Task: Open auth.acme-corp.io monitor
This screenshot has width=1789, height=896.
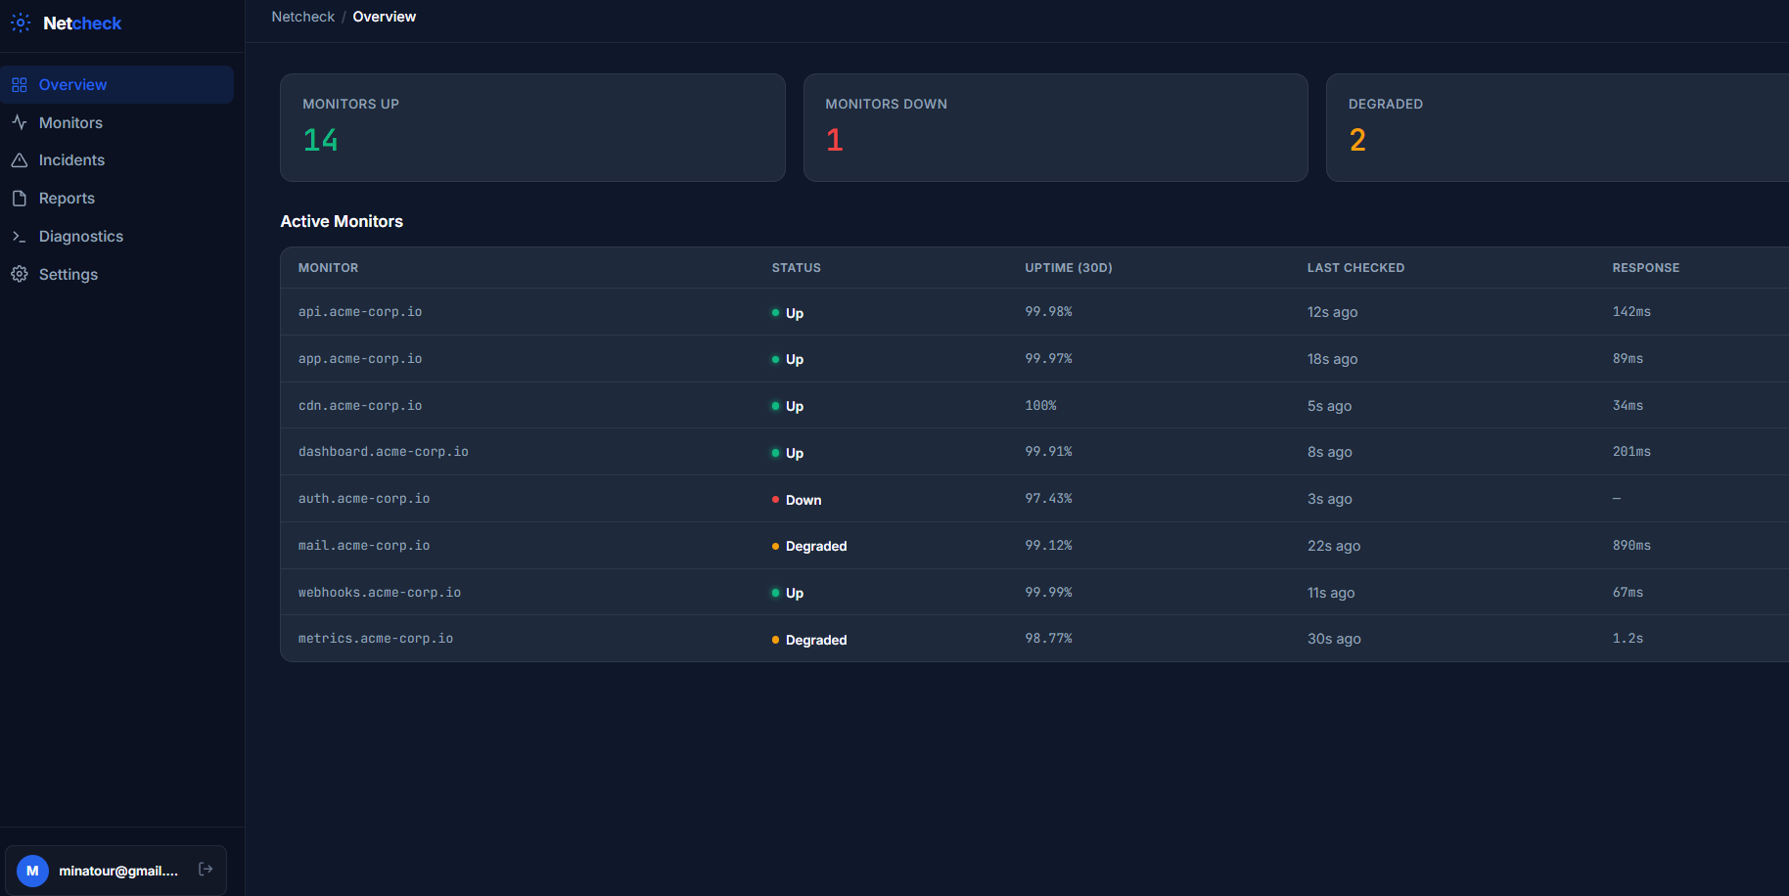Action: pyautogui.click(x=1034, y=499)
